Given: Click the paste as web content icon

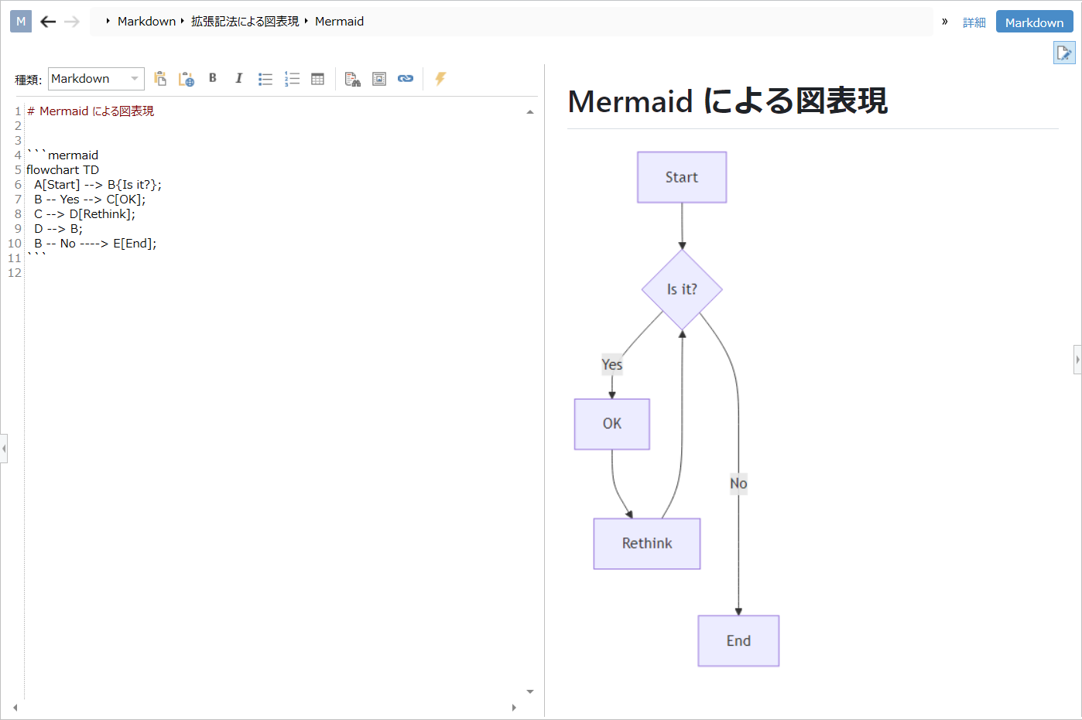Looking at the screenshot, I should [x=187, y=79].
